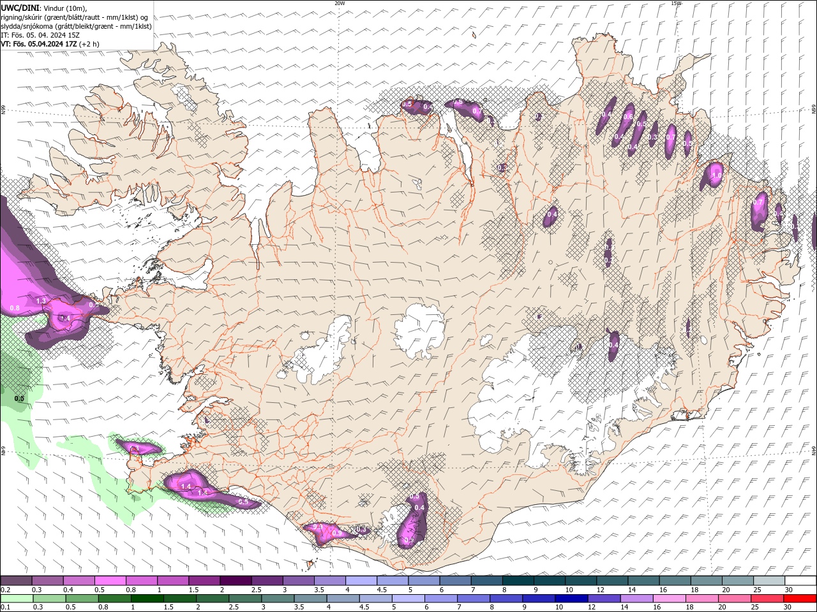Click the white swatch at value 30, top row
Image resolution: width=817 pixels, height=612 pixels.
[800, 581]
